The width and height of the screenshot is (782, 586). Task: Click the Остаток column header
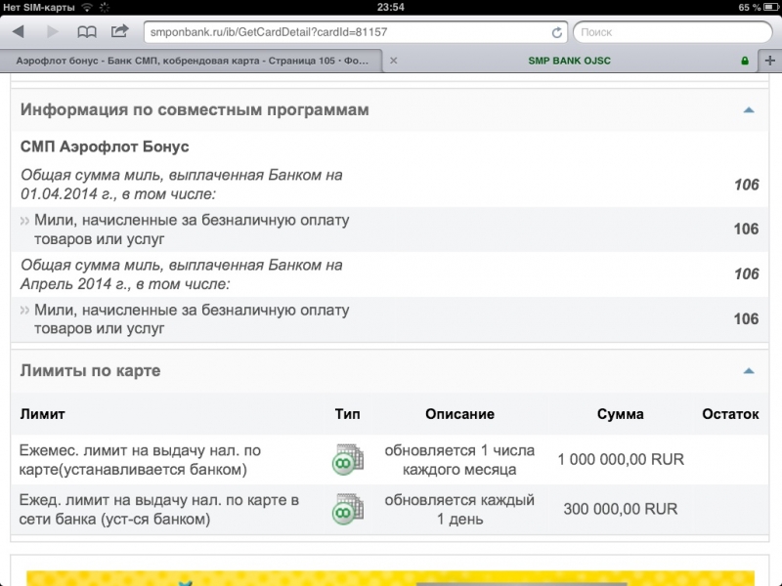[x=730, y=414]
